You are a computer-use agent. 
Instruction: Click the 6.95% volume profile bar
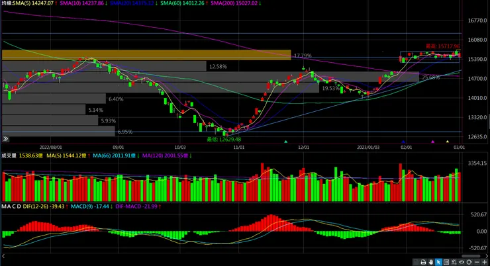58,132
